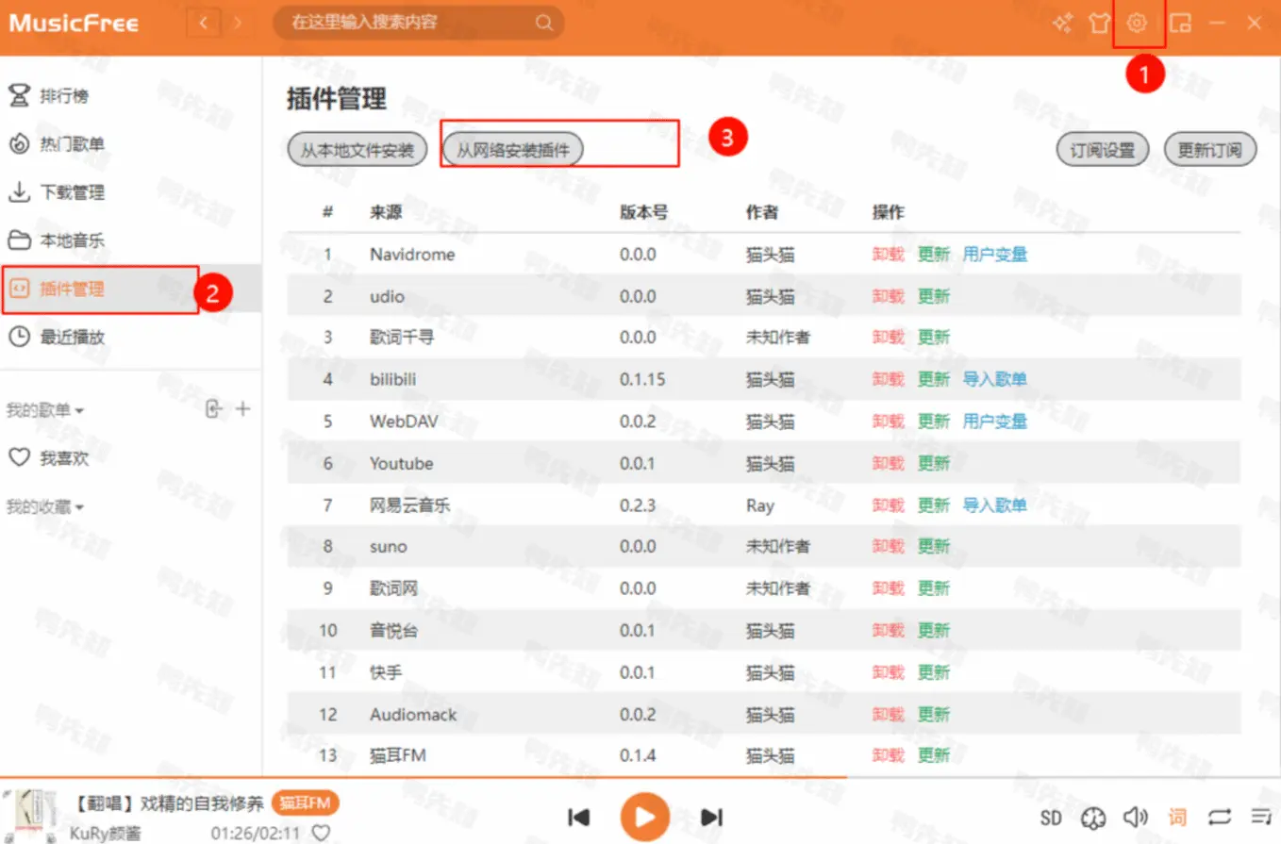Open the settings gear icon

click(1137, 24)
